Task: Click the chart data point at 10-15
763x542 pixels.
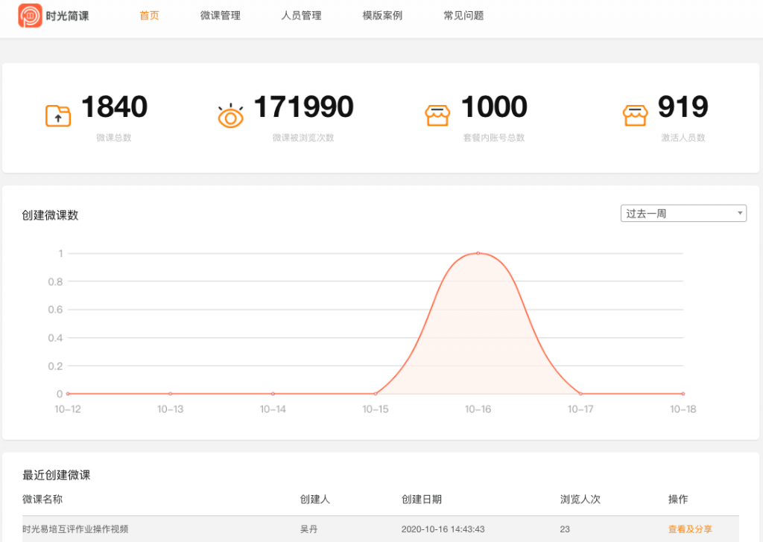Action: pyautogui.click(x=376, y=393)
